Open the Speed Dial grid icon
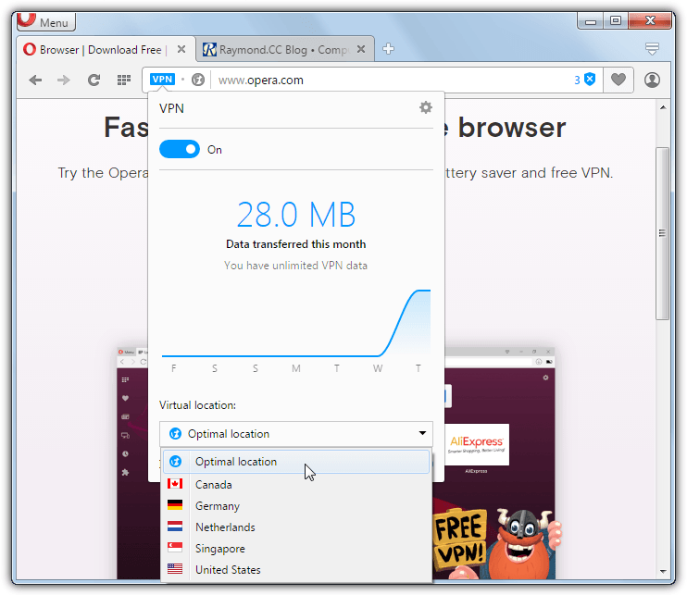Image resolution: width=687 pixels, height=595 pixels. (124, 81)
